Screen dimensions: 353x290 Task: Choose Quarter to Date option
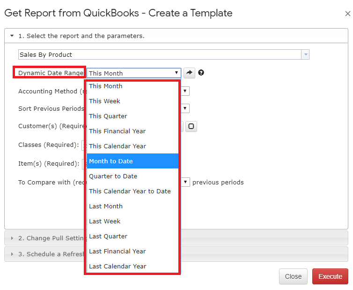pyautogui.click(x=132, y=176)
